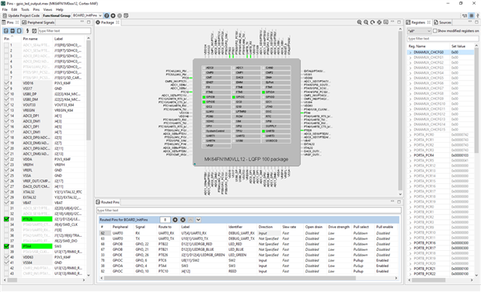Add new functional group with plus icon

tap(113, 16)
